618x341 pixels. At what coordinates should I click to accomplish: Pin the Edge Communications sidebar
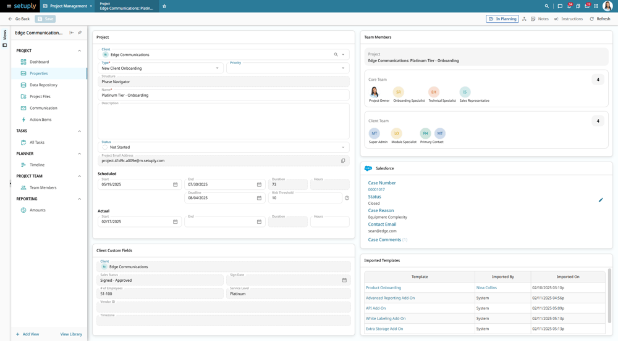80,33
